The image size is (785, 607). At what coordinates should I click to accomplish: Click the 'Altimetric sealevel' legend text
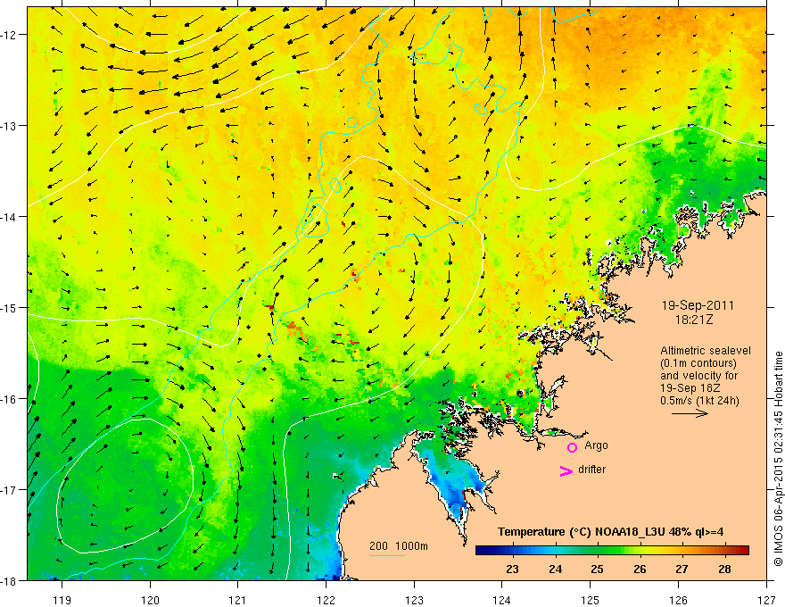point(706,351)
